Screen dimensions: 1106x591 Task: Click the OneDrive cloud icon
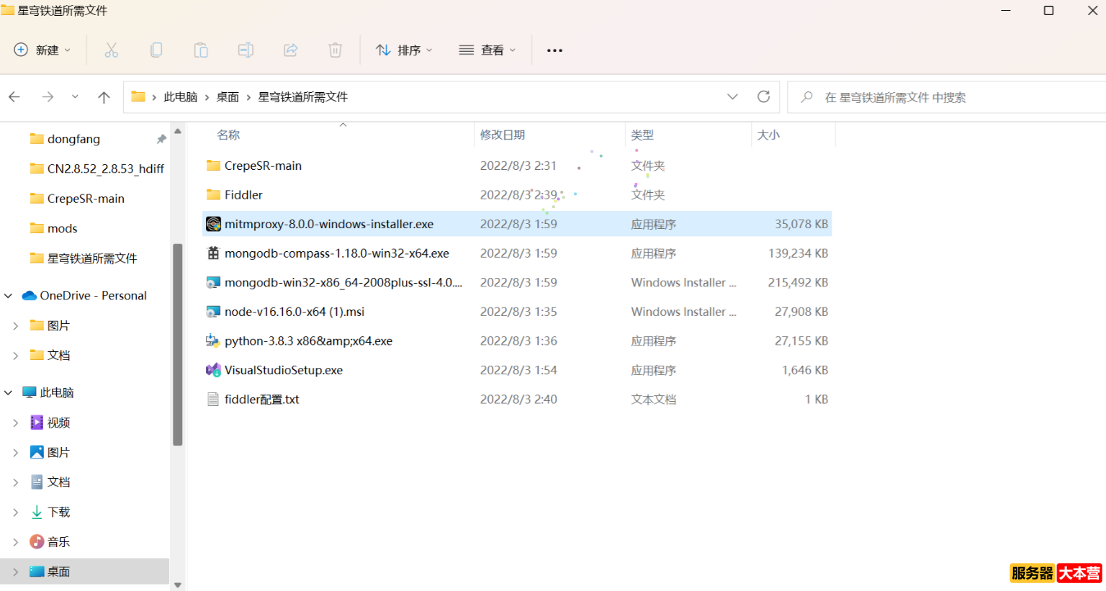coord(30,295)
